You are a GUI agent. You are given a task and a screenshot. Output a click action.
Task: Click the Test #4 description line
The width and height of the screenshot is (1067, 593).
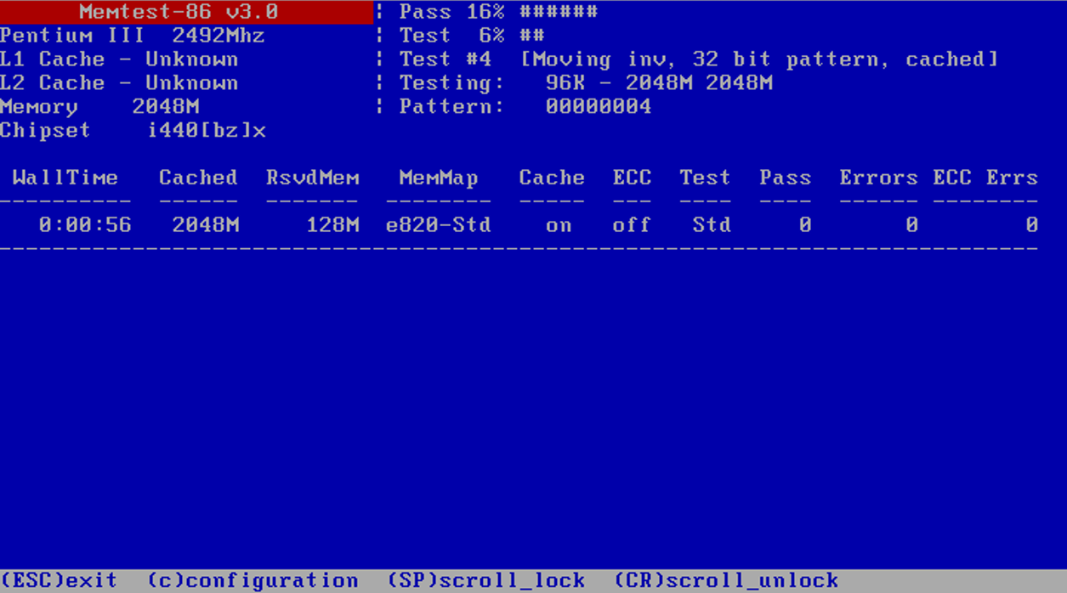(697, 59)
